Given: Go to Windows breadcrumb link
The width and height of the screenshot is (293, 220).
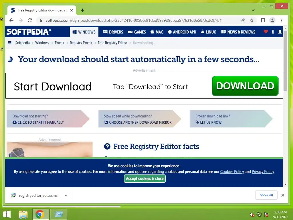Looking at the screenshot, I should point(42,43).
